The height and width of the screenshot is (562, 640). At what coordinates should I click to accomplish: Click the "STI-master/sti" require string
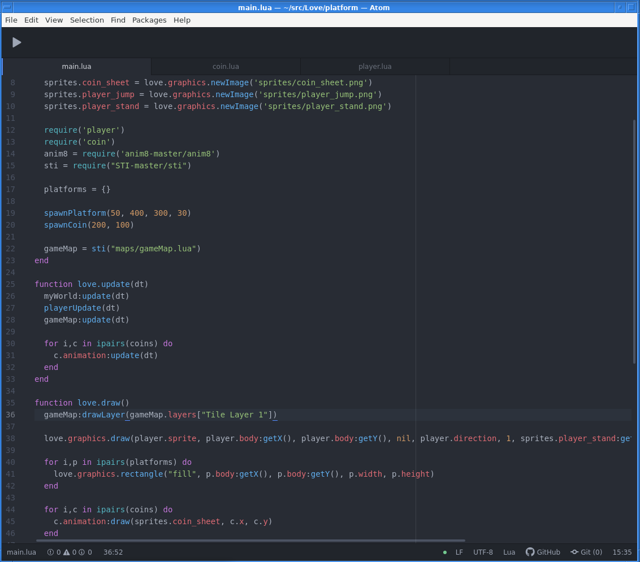click(149, 165)
